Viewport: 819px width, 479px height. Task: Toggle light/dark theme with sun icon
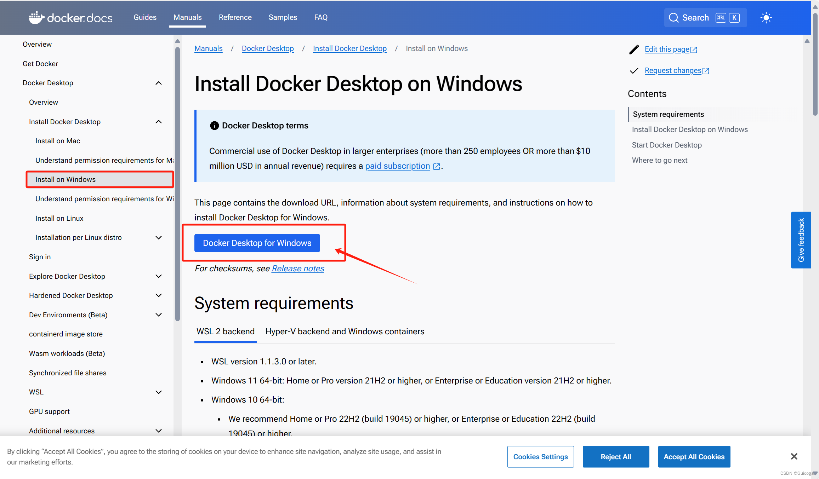pyautogui.click(x=766, y=17)
